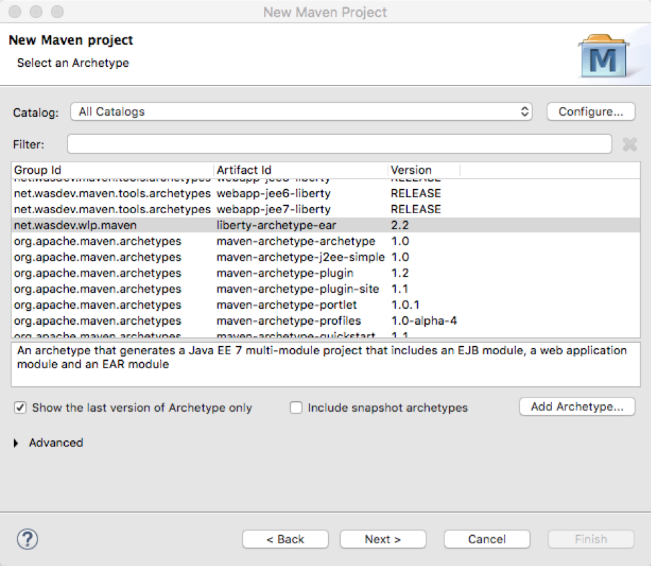This screenshot has height=566, width=651.
Task: Enable Include snapshot archetypes checkbox
Action: (296, 408)
